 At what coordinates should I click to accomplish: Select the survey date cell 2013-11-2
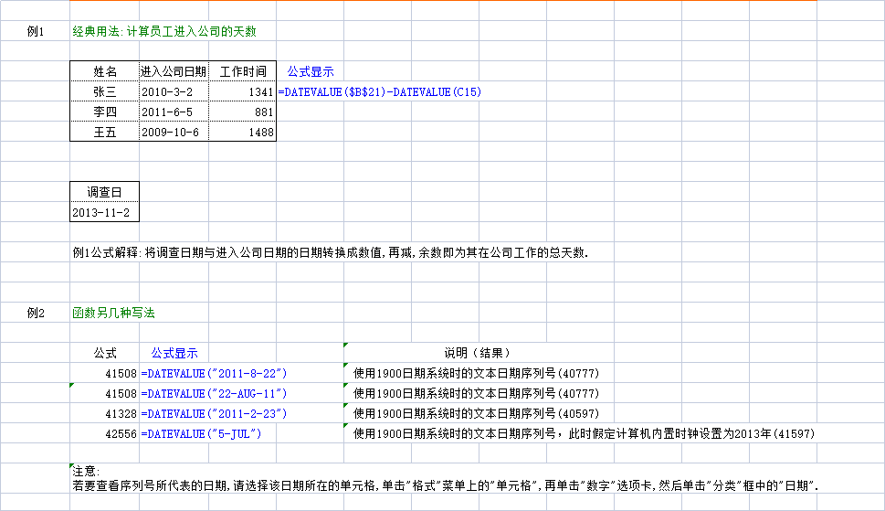pos(104,212)
